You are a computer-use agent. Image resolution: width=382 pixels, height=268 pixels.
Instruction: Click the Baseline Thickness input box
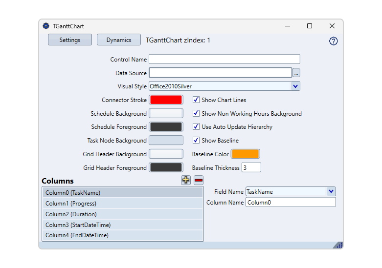[251, 167]
